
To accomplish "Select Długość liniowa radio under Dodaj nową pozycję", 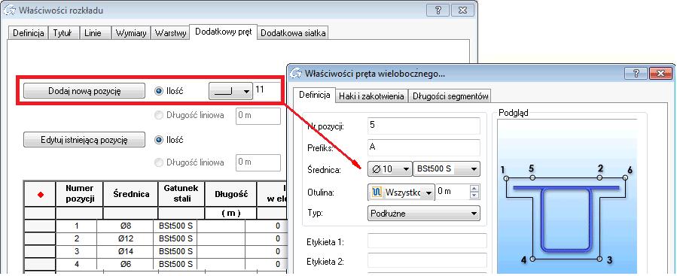I will click(159, 116).
